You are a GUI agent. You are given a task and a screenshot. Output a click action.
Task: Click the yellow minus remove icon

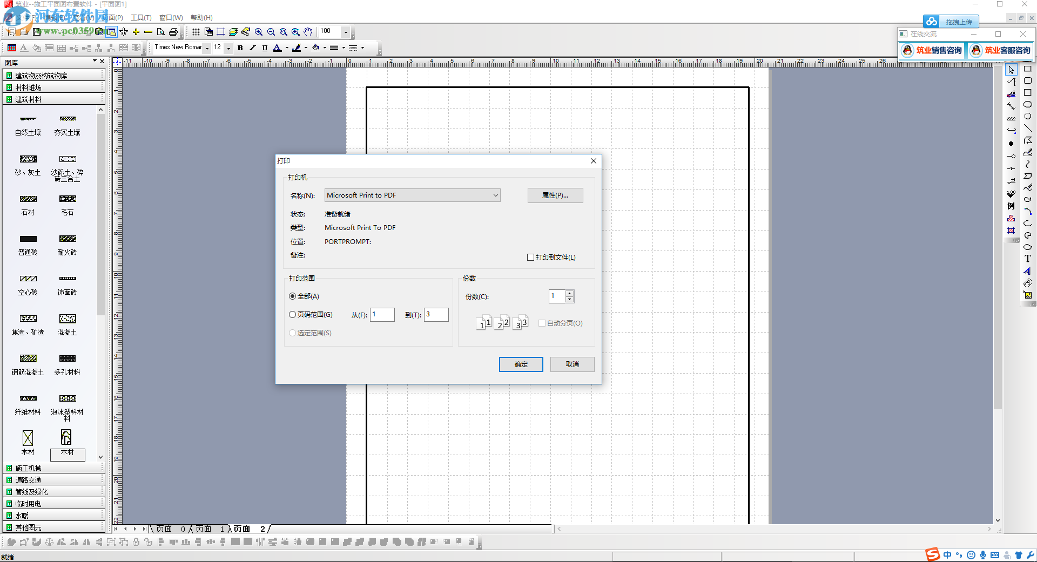148,32
